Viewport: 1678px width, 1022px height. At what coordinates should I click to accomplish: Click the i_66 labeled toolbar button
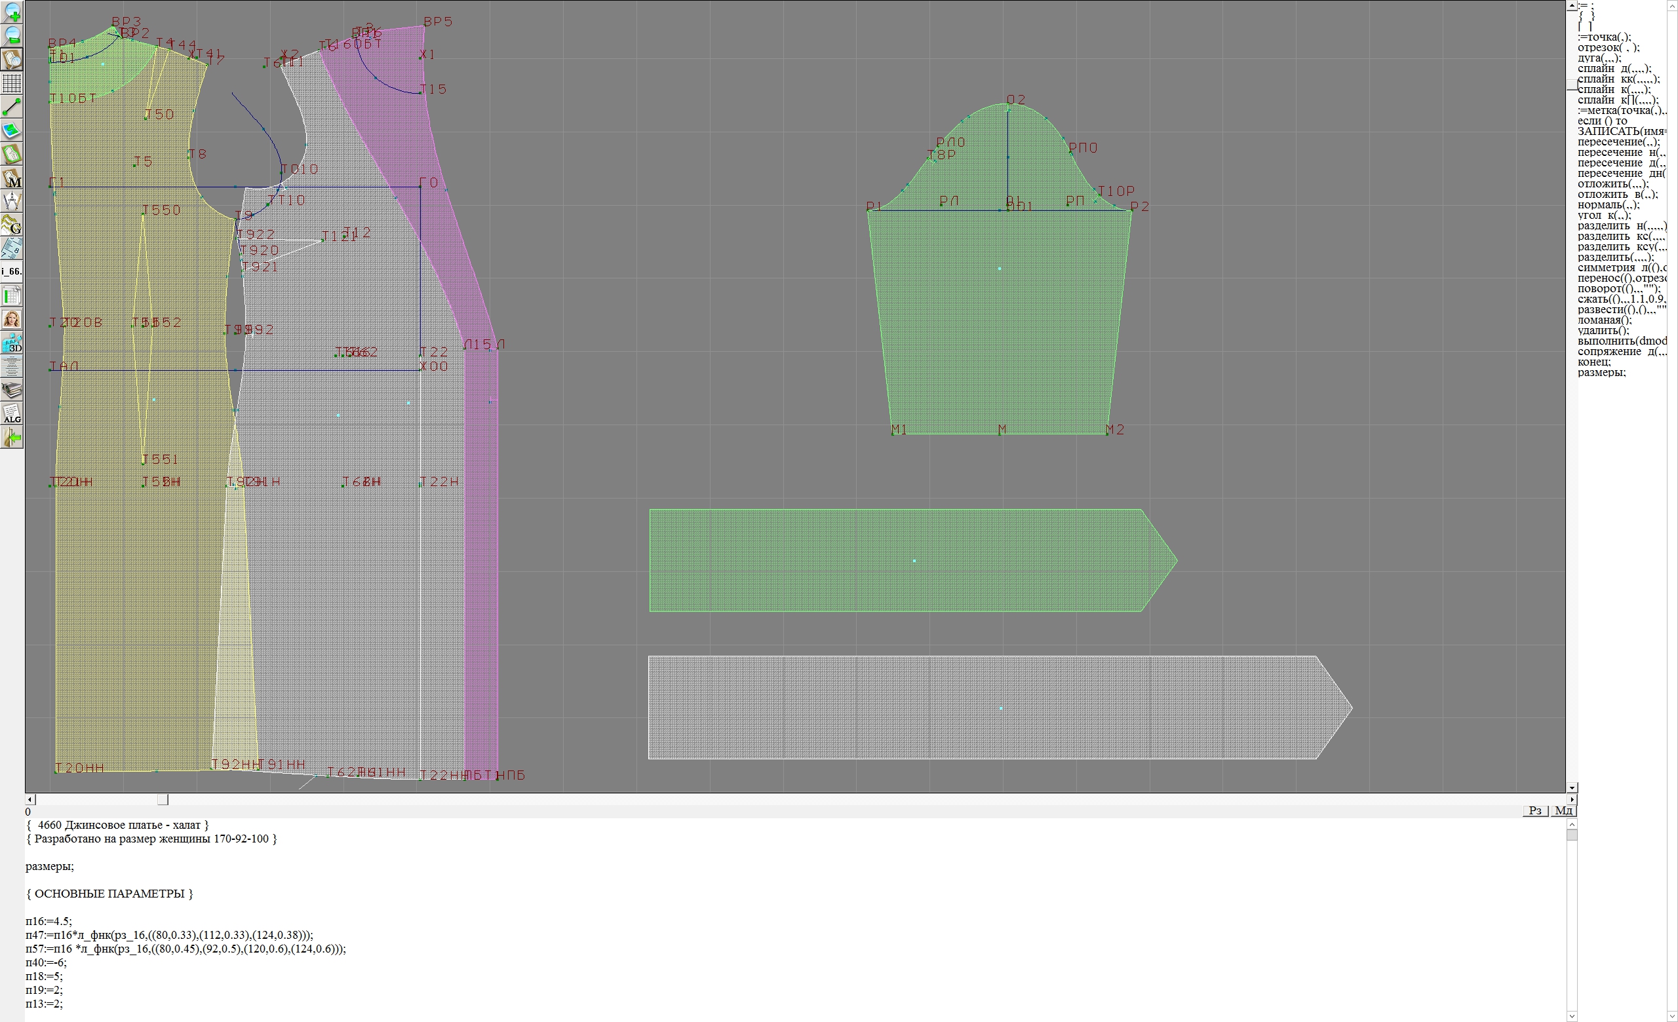click(12, 271)
